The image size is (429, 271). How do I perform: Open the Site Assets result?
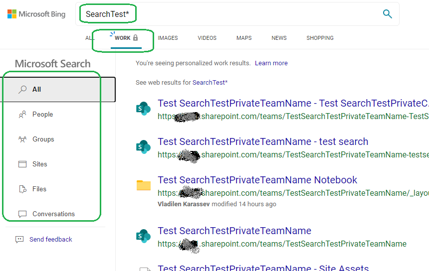[263, 268]
